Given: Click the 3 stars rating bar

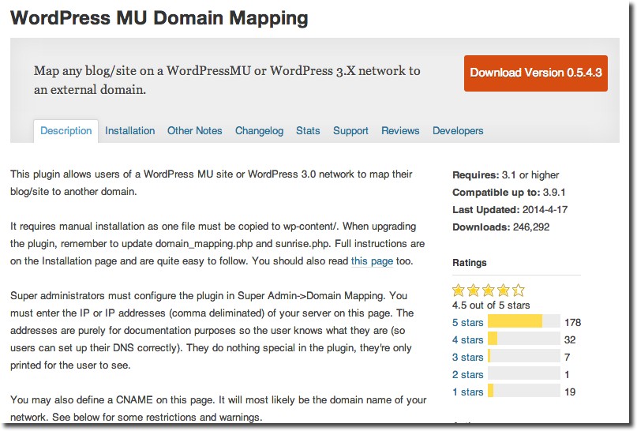Looking at the screenshot, I should (x=524, y=356).
